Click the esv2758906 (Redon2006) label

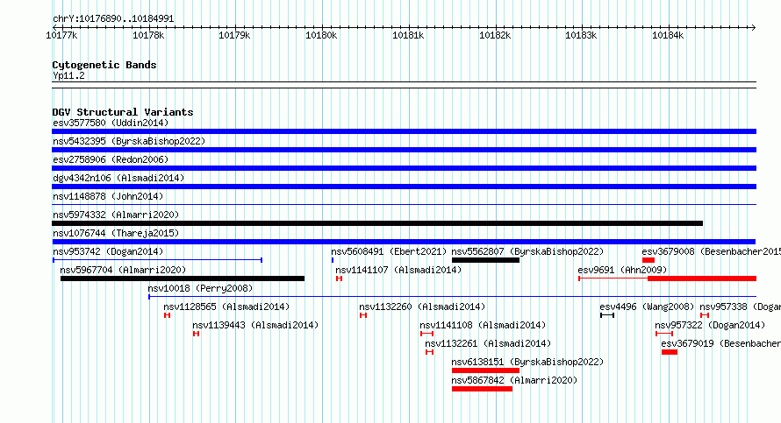tap(111, 159)
